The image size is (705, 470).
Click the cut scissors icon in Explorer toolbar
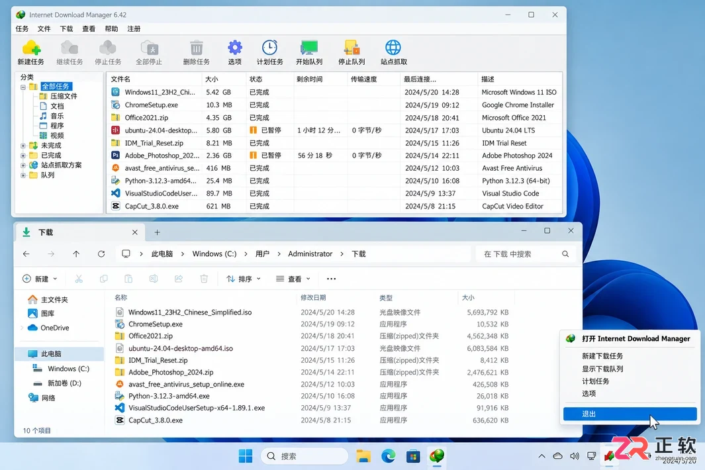79,279
